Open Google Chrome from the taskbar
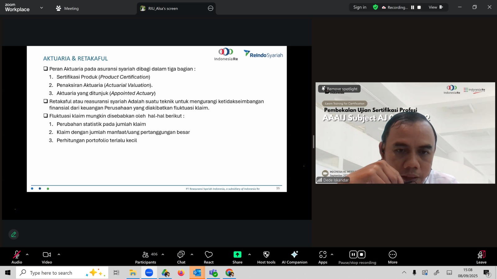 tap(230, 273)
